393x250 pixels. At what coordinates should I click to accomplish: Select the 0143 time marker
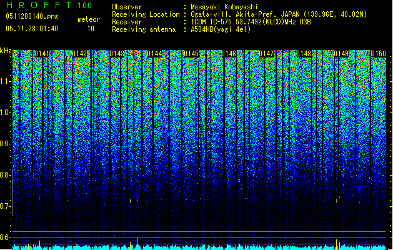point(117,54)
